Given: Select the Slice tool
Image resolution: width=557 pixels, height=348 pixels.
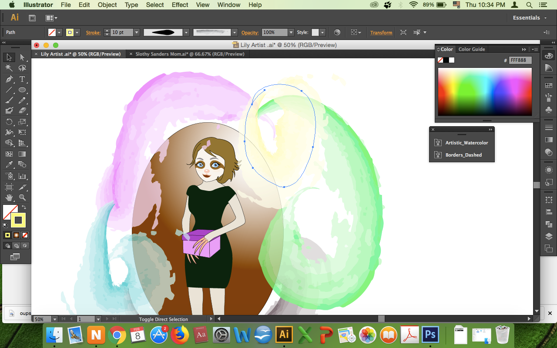Looking at the screenshot, I should click(x=22, y=187).
